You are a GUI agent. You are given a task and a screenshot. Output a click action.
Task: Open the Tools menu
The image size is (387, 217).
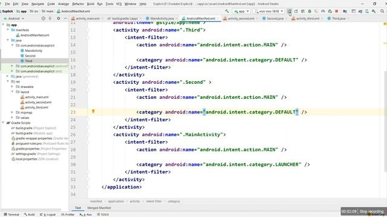pos(109,4)
